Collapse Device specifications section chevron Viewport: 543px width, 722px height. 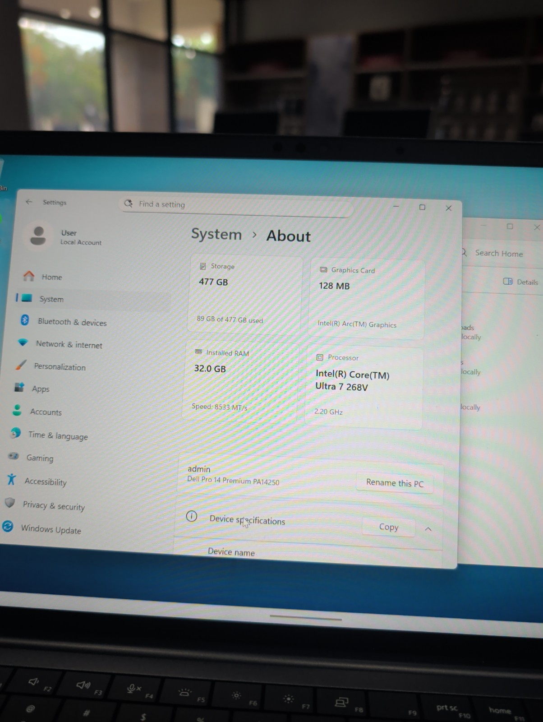point(428,529)
